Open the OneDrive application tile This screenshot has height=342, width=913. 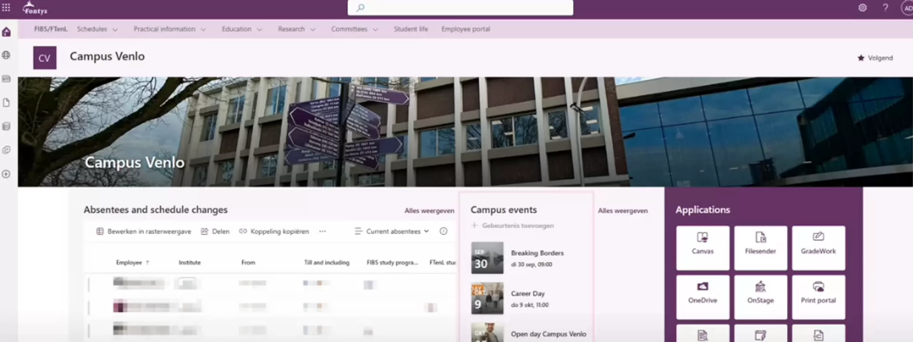(702, 296)
